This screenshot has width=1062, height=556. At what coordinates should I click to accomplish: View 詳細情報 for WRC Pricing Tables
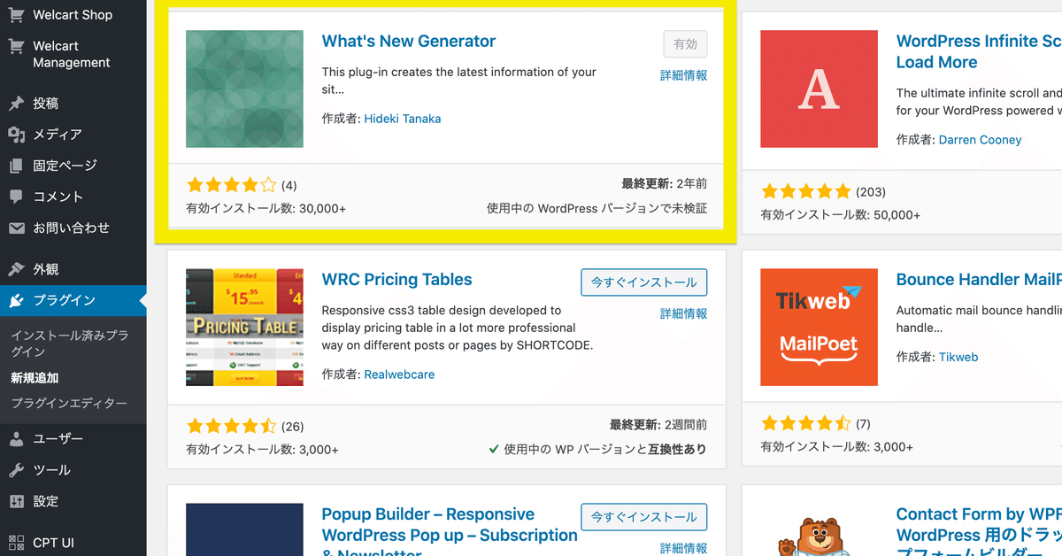(x=683, y=314)
